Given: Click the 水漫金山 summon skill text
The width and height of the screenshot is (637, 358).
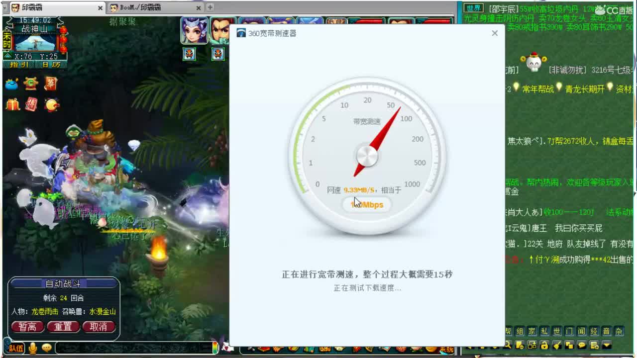Looking at the screenshot, I should (x=103, y=312).
